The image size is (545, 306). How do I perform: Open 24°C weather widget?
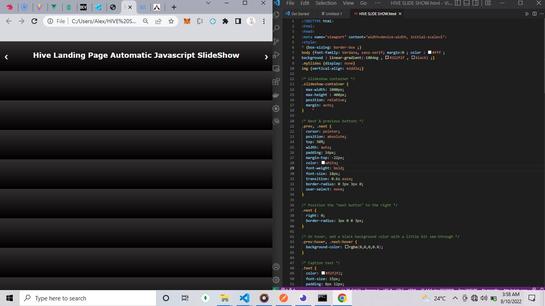(x=434, y=298)
